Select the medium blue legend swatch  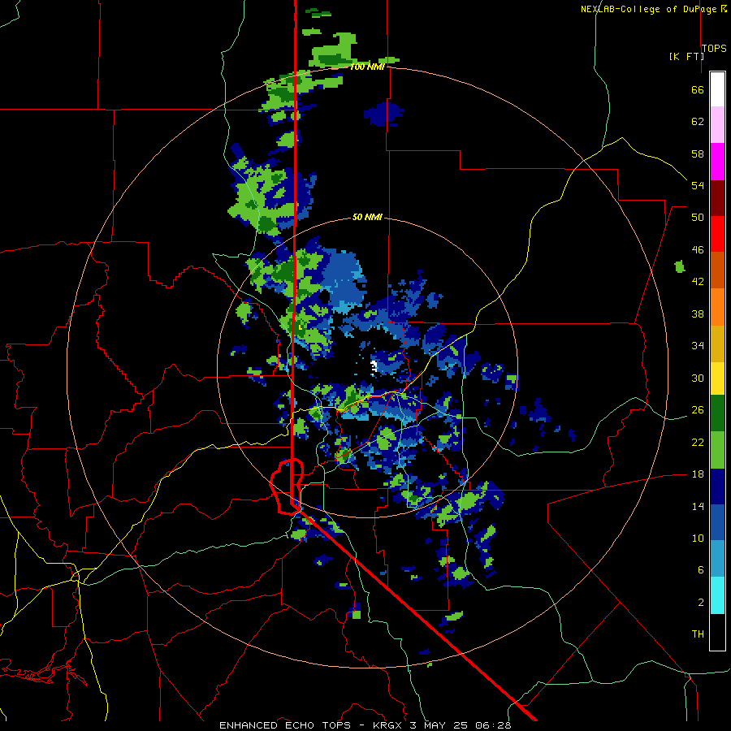coord(717,522)
